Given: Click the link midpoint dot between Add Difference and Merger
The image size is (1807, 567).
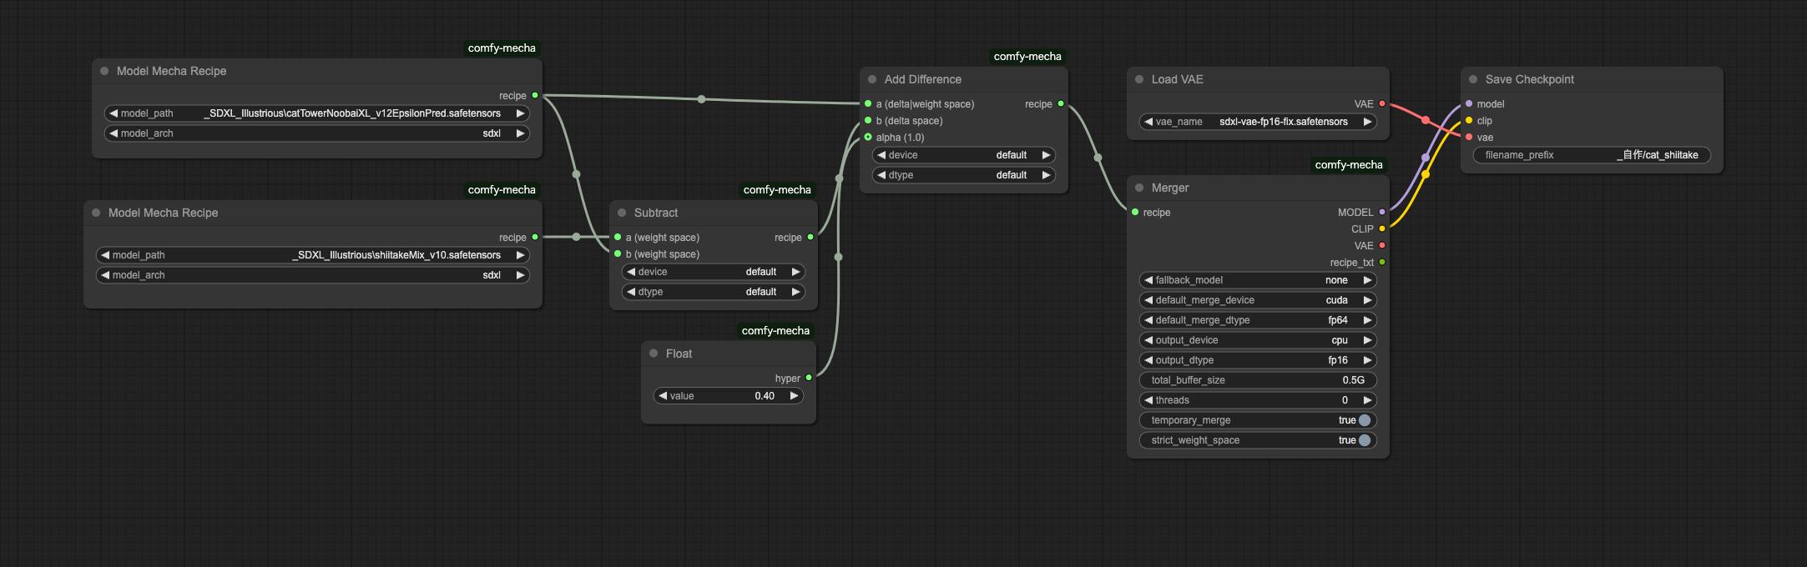Looking at the screenshot, I should point(1098,158).
